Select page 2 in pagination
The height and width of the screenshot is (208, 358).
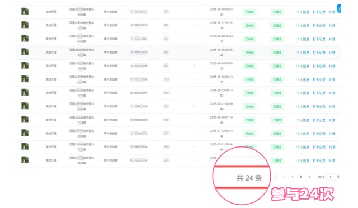click(300, 177)
